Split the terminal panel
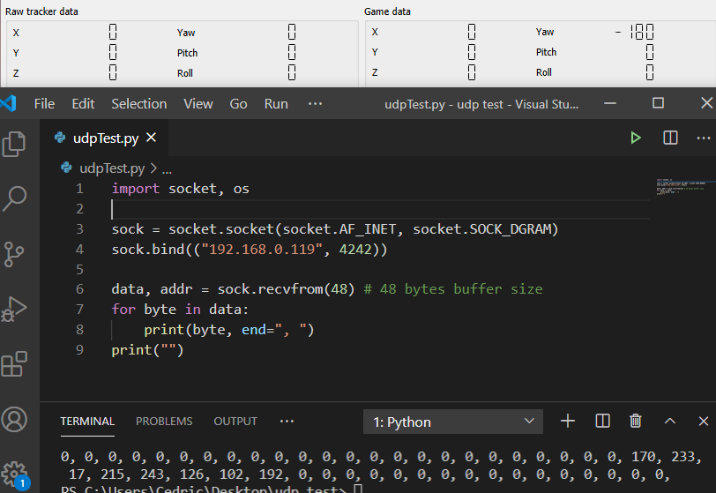The width and height of the screenshot is (716, 493). tap(603, 421)
